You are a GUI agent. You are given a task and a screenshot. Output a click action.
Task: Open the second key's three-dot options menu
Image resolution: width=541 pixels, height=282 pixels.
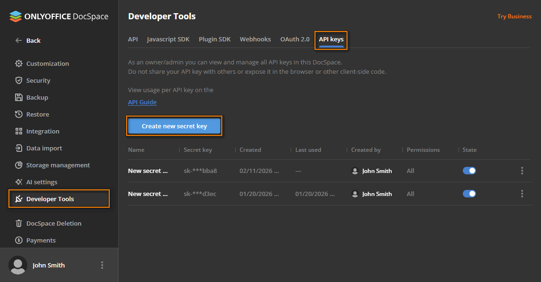click(x=522, y=193)
